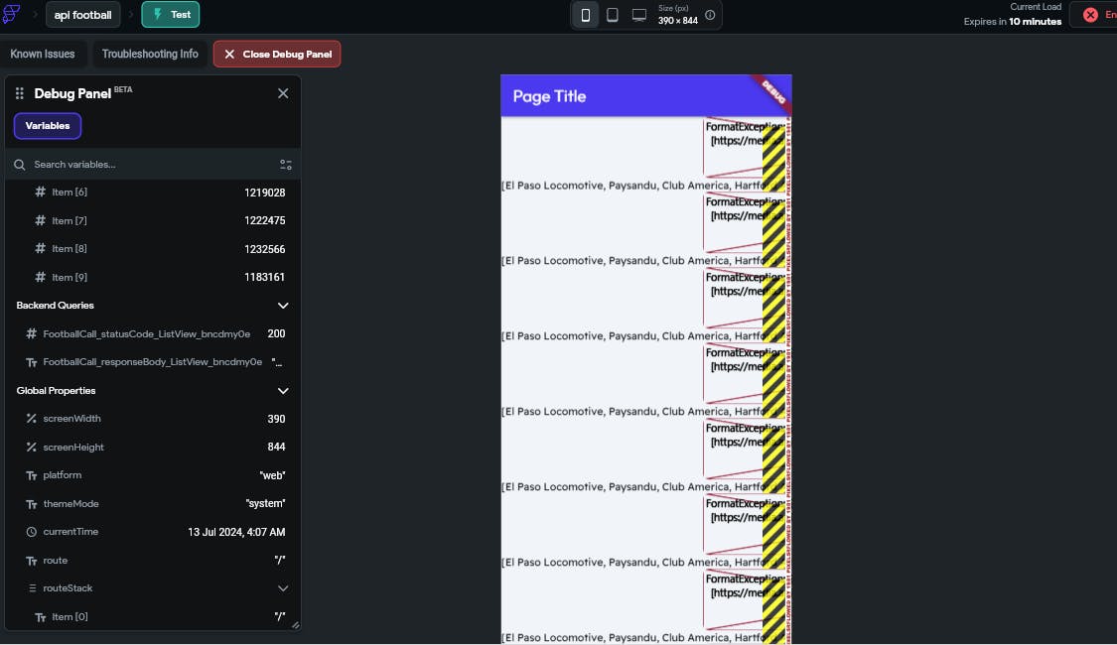Screen dimensions: 1117x645
Task: Click the size info icon
Action: point(710,15)
